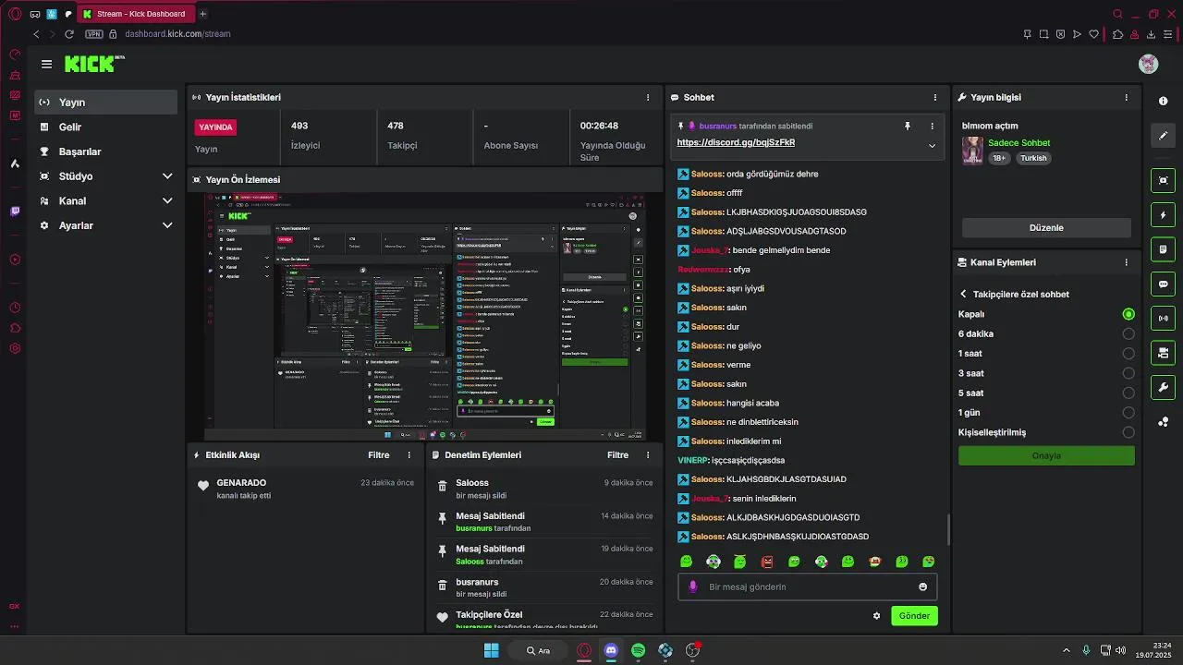Viewport: 1183px width, 665px height.
Task: Open Denetim Eylemleri three-dot menu
Action: pyautogui.click(x=648, y=454)
